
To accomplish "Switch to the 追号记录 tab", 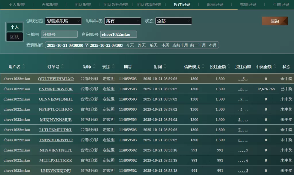I will click(215, 5).
